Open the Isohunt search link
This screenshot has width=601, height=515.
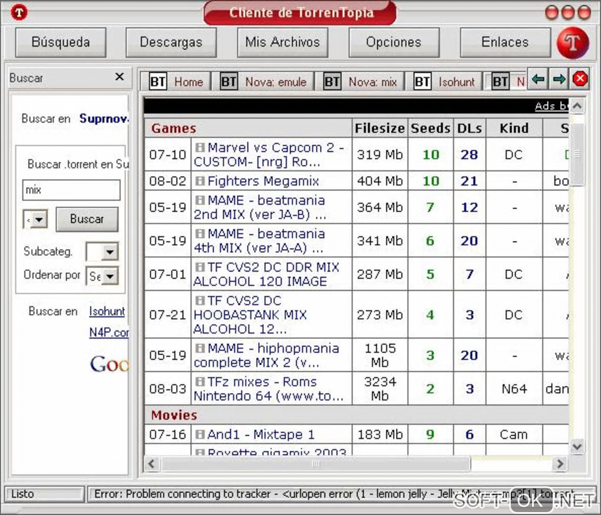click(107, 311)
